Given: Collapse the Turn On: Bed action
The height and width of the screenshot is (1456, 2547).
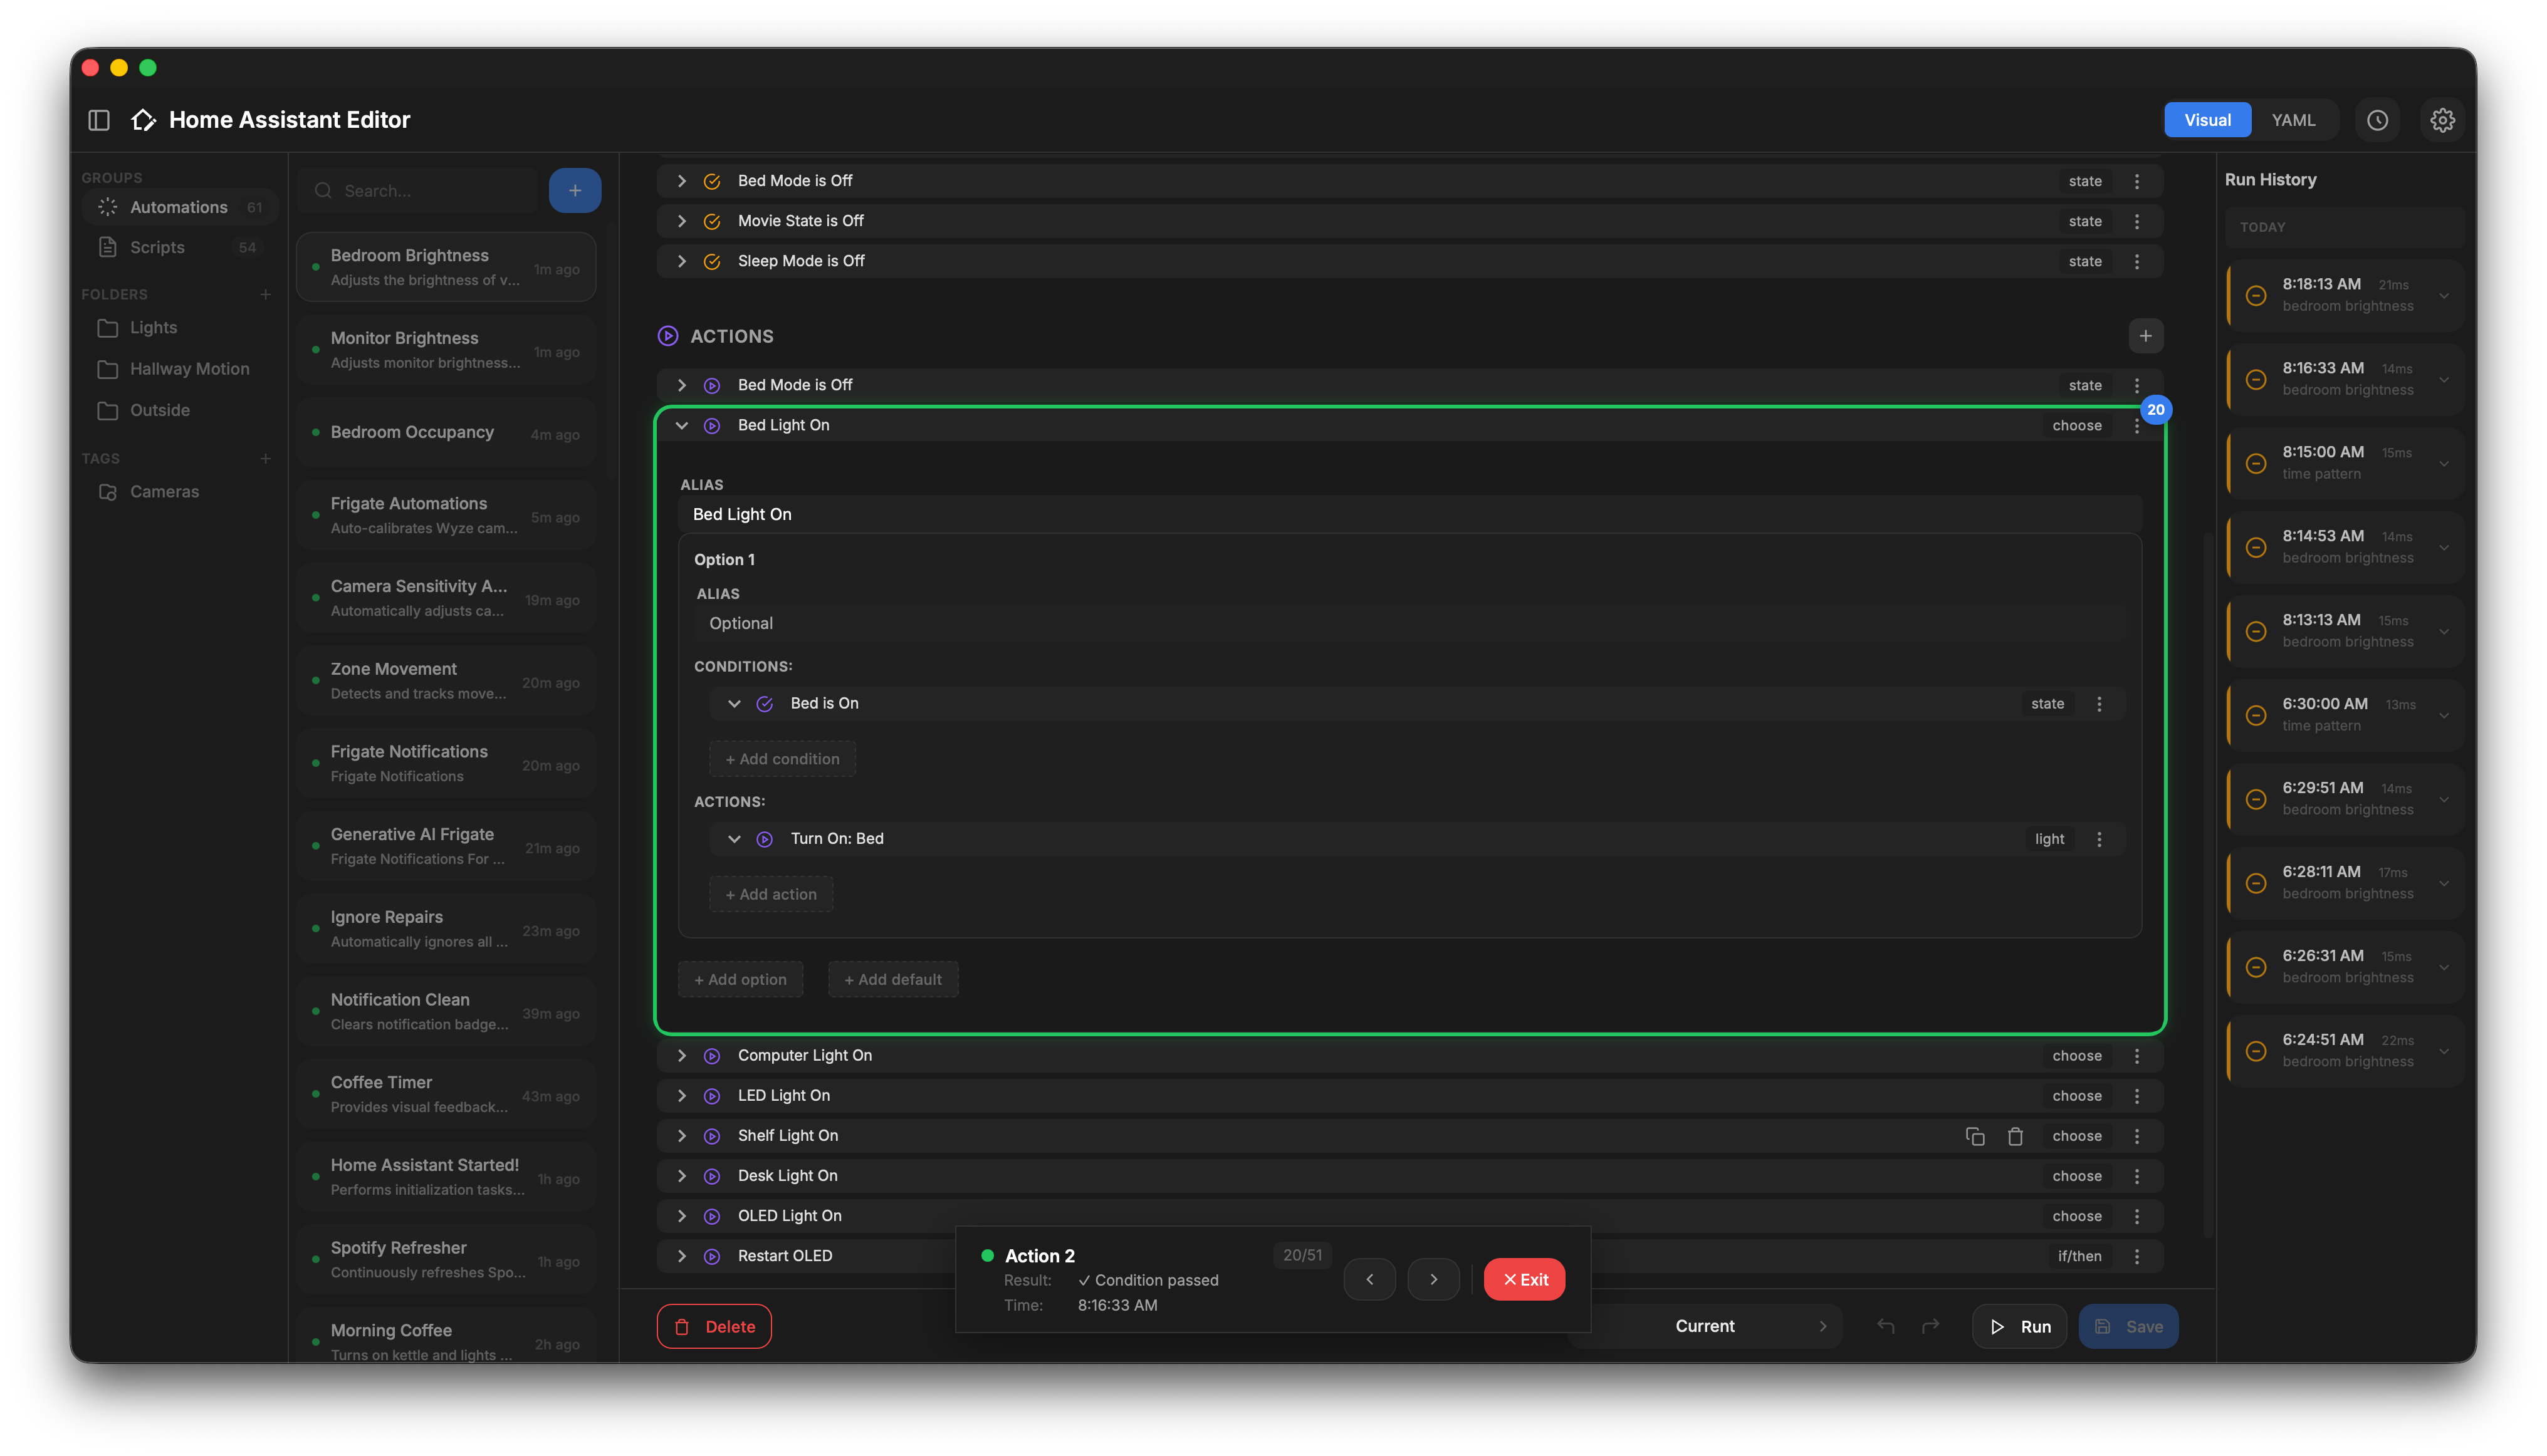Looking at the screenshot, I should tap(735, 839).
